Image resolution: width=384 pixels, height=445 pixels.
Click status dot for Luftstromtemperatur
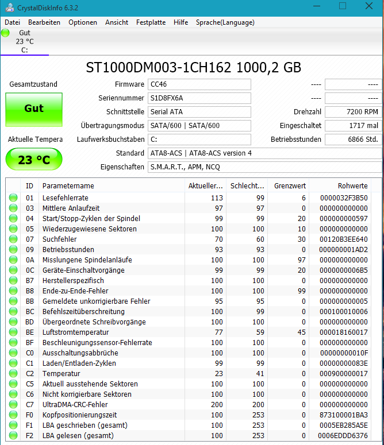[13, 332]
